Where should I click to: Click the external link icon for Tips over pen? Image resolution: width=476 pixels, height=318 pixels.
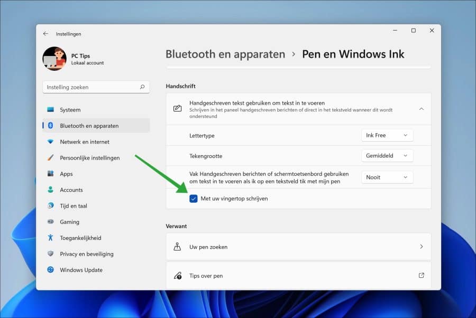tap(422, 275)
